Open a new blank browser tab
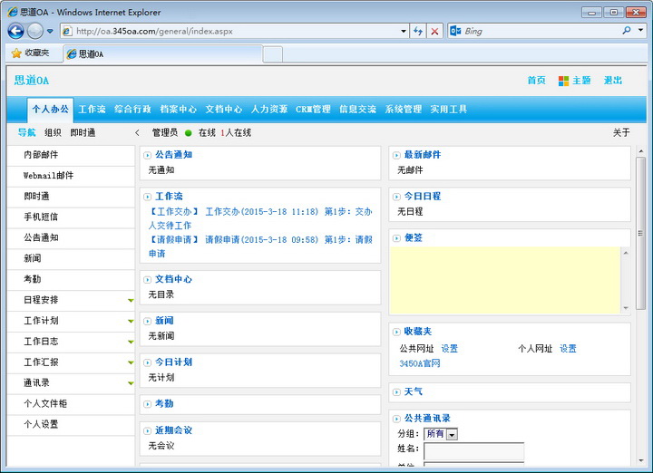Viewport: 653px width, 473px height. click(x=273, y=54)
